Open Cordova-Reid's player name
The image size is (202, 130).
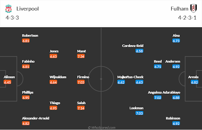click(x=133, y=46)
